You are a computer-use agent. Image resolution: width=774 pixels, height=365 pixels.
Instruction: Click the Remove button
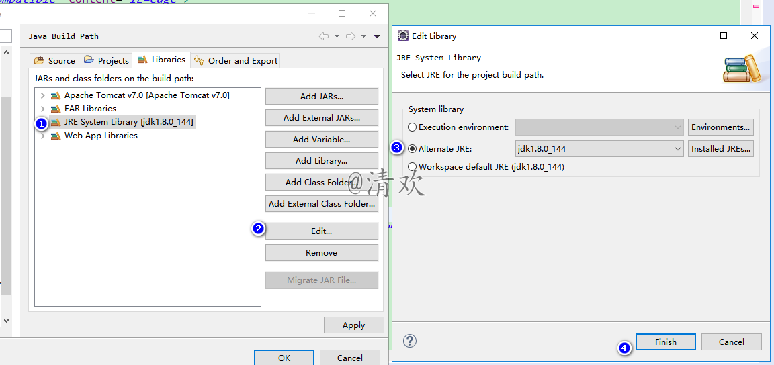[322, 252]
